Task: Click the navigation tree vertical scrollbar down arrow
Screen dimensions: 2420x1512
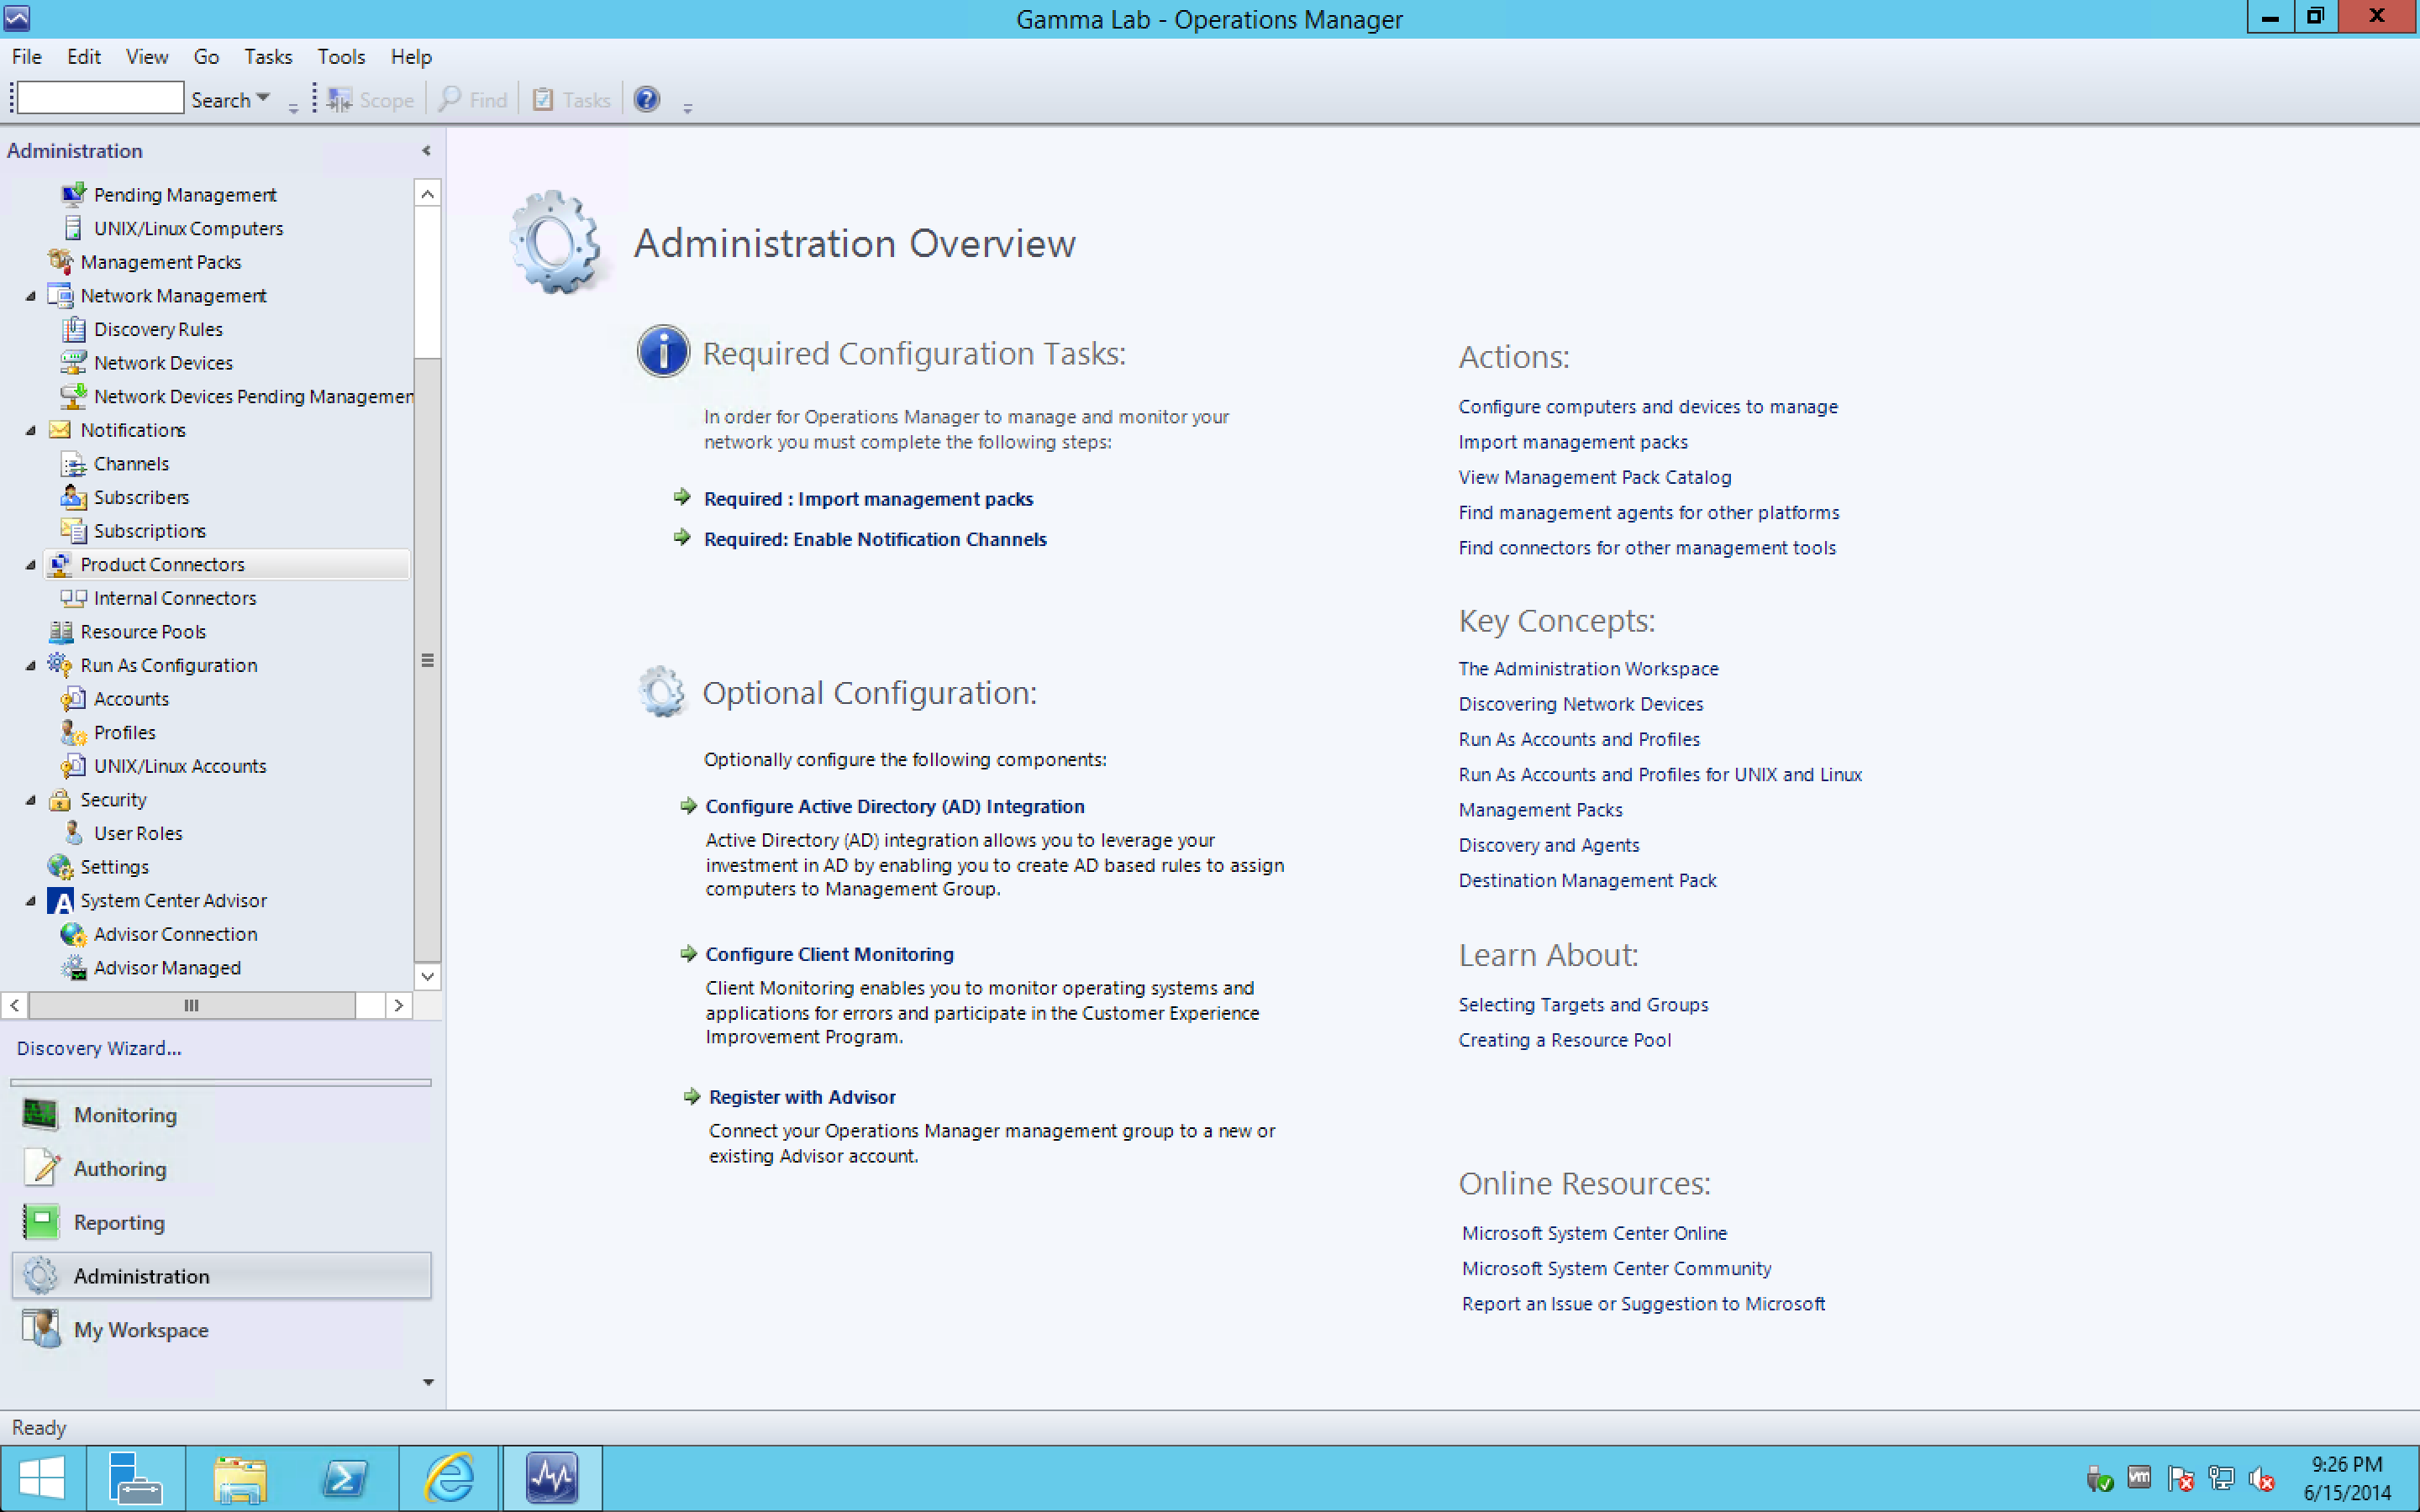Action: click(427, 976)
